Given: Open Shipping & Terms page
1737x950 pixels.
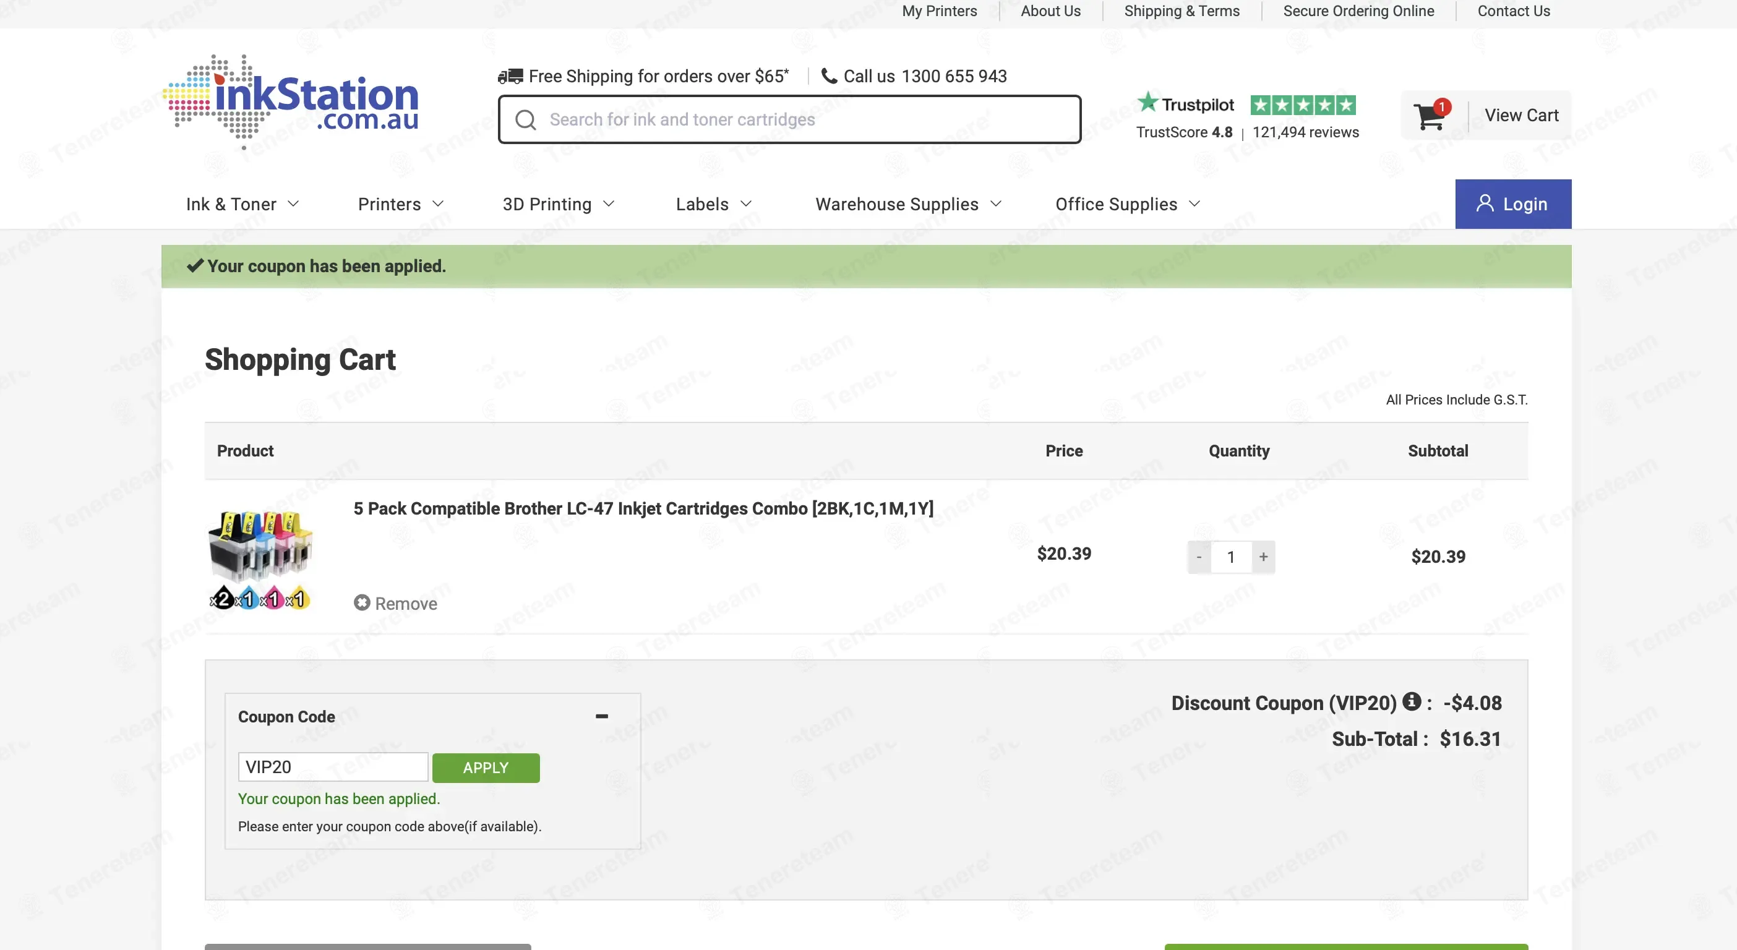Looking at the screenshot, I should (1182, 11).
